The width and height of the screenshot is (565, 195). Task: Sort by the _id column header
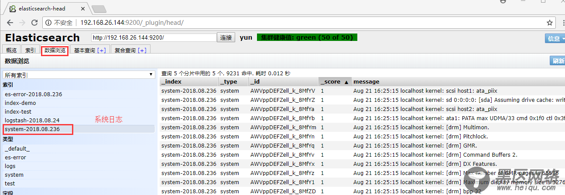(x=284, y=81)
